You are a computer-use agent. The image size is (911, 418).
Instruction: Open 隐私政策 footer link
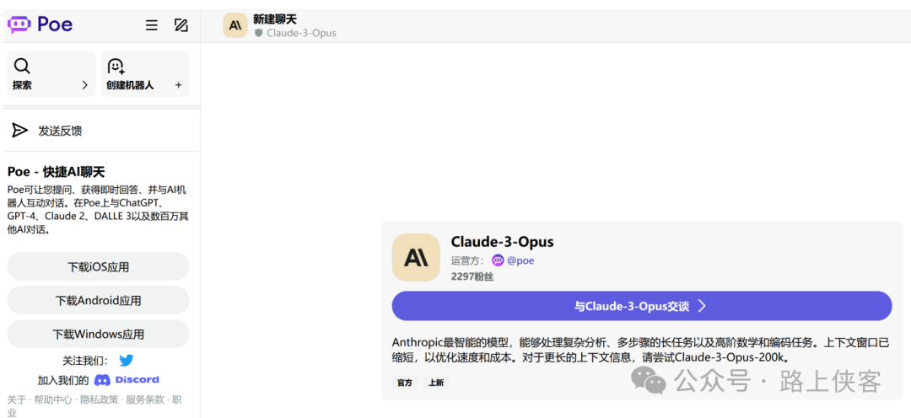[99, 399]
